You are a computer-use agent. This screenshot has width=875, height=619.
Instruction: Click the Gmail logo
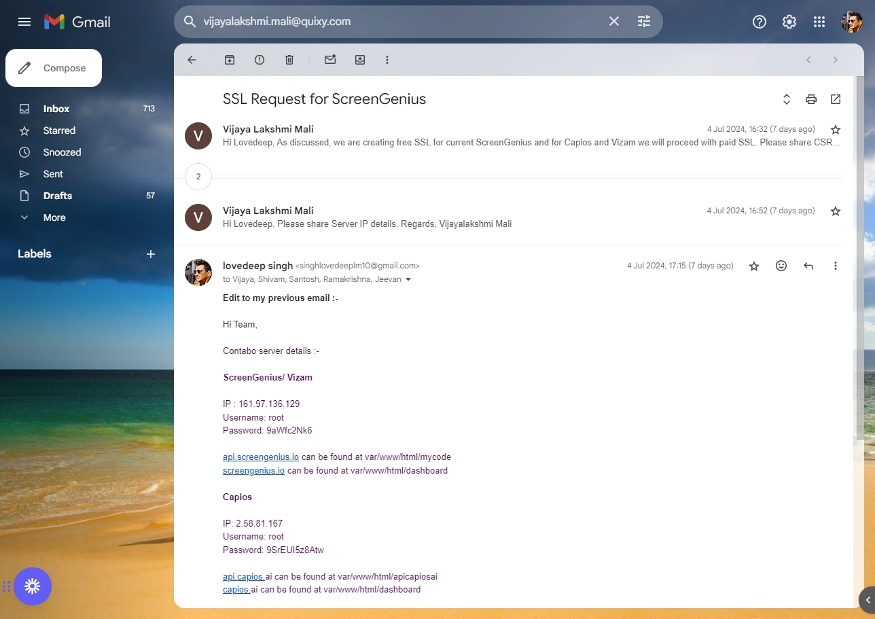click(77, 22)
